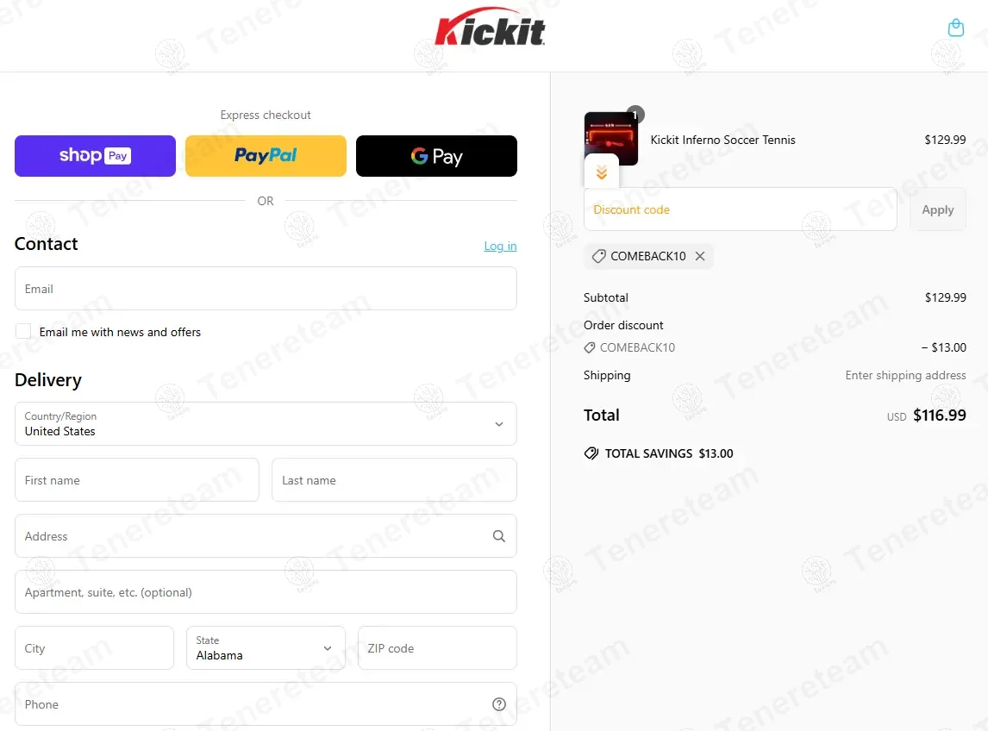Click the Kickit Inferno Soccer Tennis thumbnail
The width and height of the screenshot is (988, 731).
610,139
